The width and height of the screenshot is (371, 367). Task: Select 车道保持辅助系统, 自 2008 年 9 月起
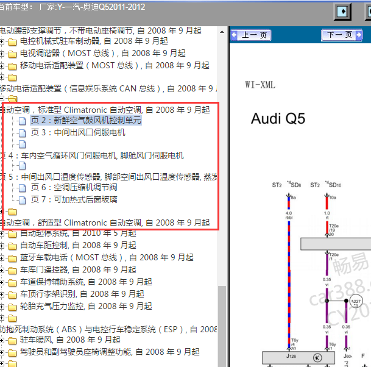click(86, 282)
